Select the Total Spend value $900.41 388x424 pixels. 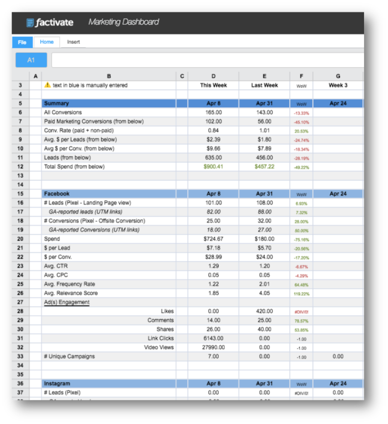213,166
